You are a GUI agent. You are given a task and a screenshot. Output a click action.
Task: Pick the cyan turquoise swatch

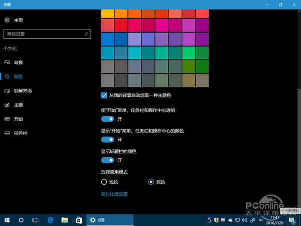click(134, 53)
